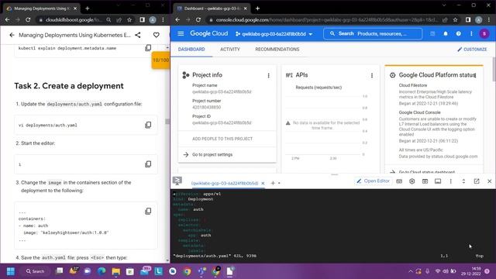Select the Dashboard browser tab
Viewport: 496px width, 279px height.
tap(212, 9)
